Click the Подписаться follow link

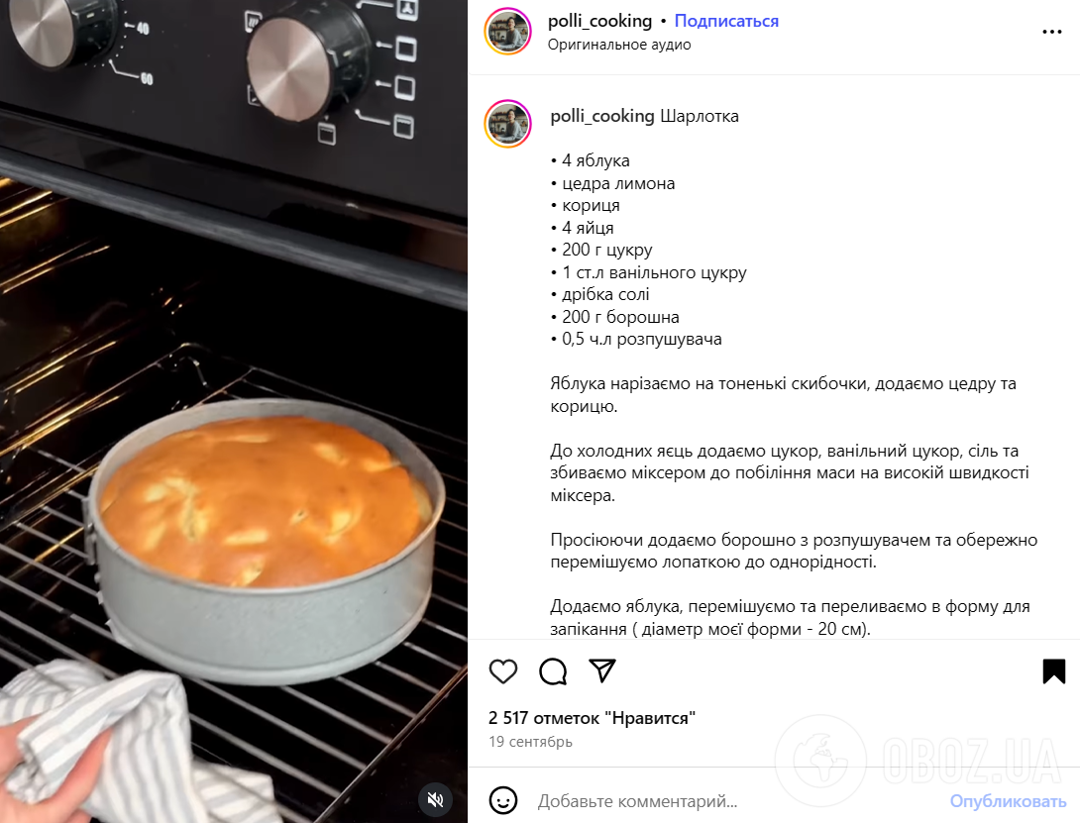(726, 21)
